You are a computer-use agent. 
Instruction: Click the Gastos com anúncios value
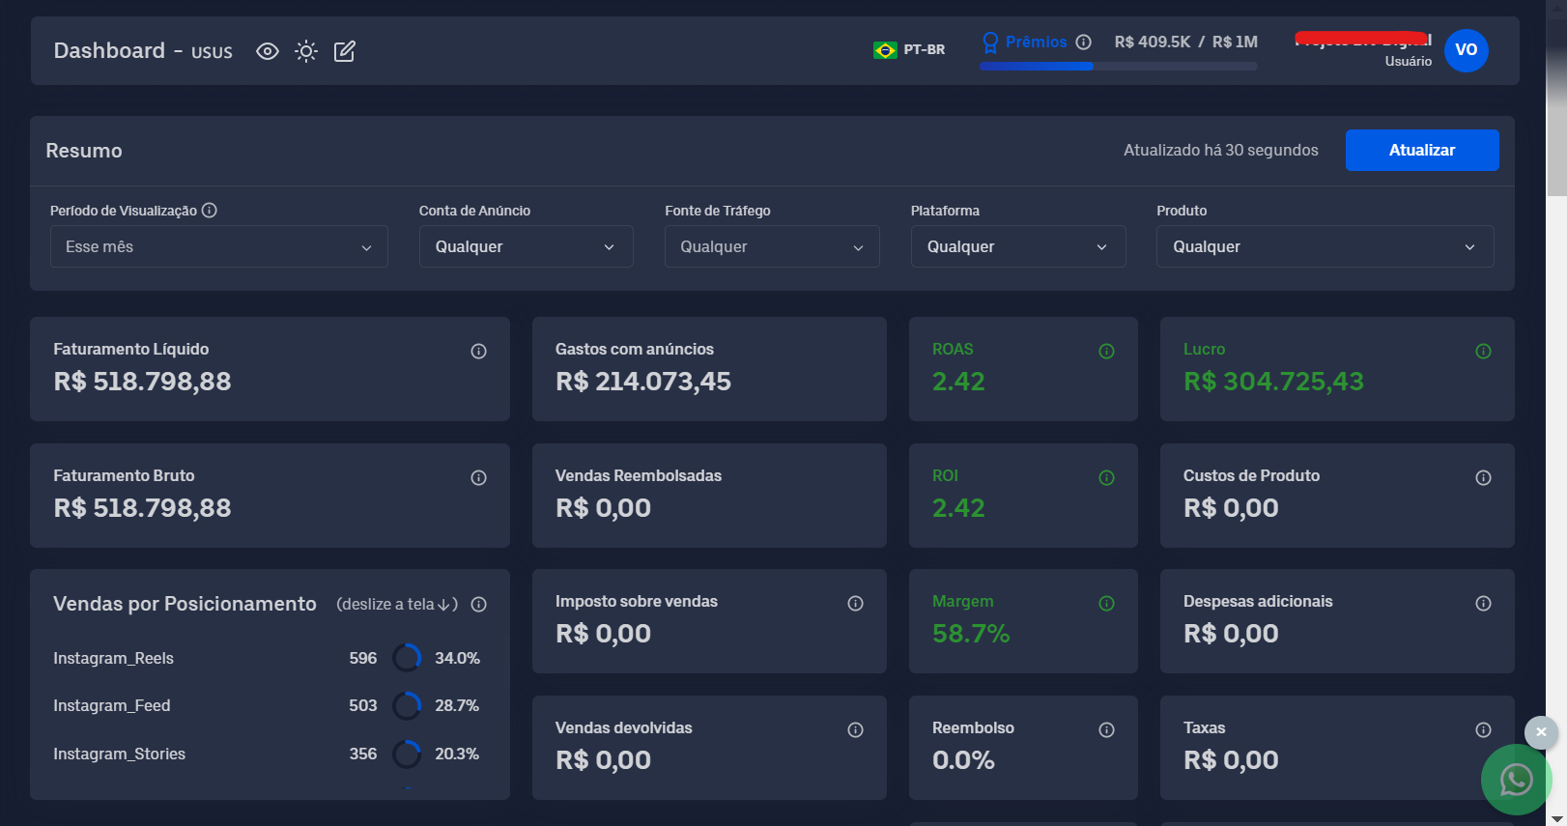coord(643,382)
